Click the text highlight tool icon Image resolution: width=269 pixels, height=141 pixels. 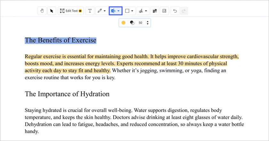(113, 11)
